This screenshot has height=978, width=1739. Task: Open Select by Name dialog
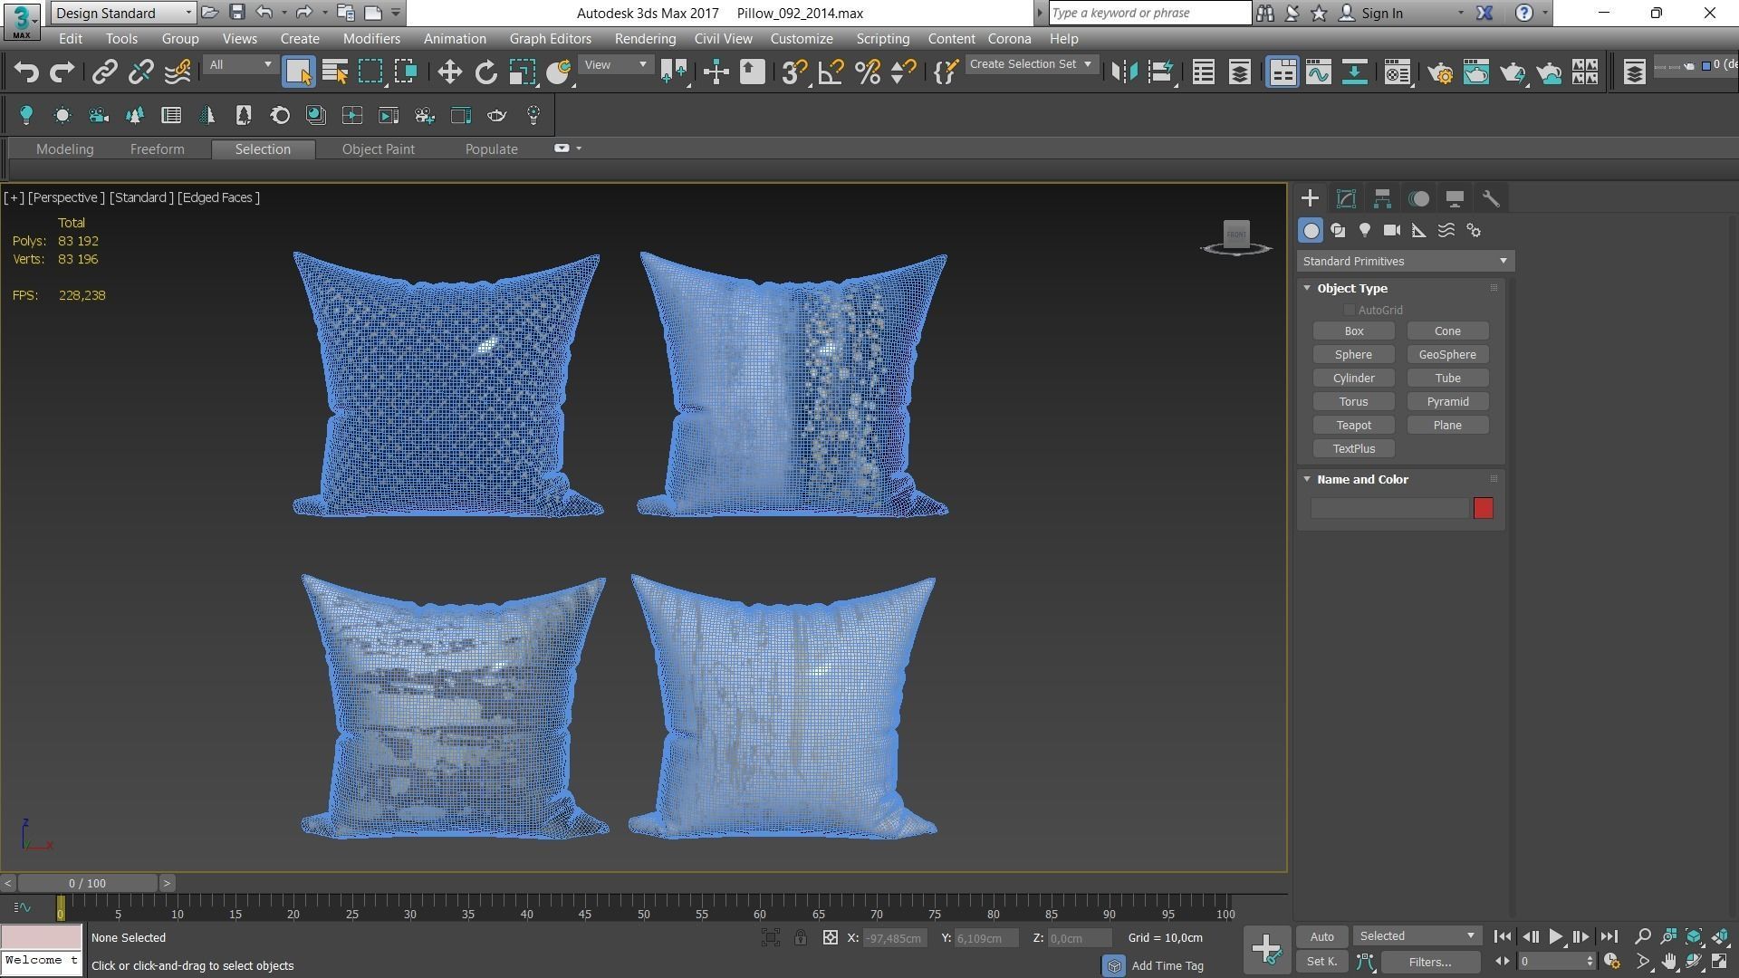click(x=335, y=72)
